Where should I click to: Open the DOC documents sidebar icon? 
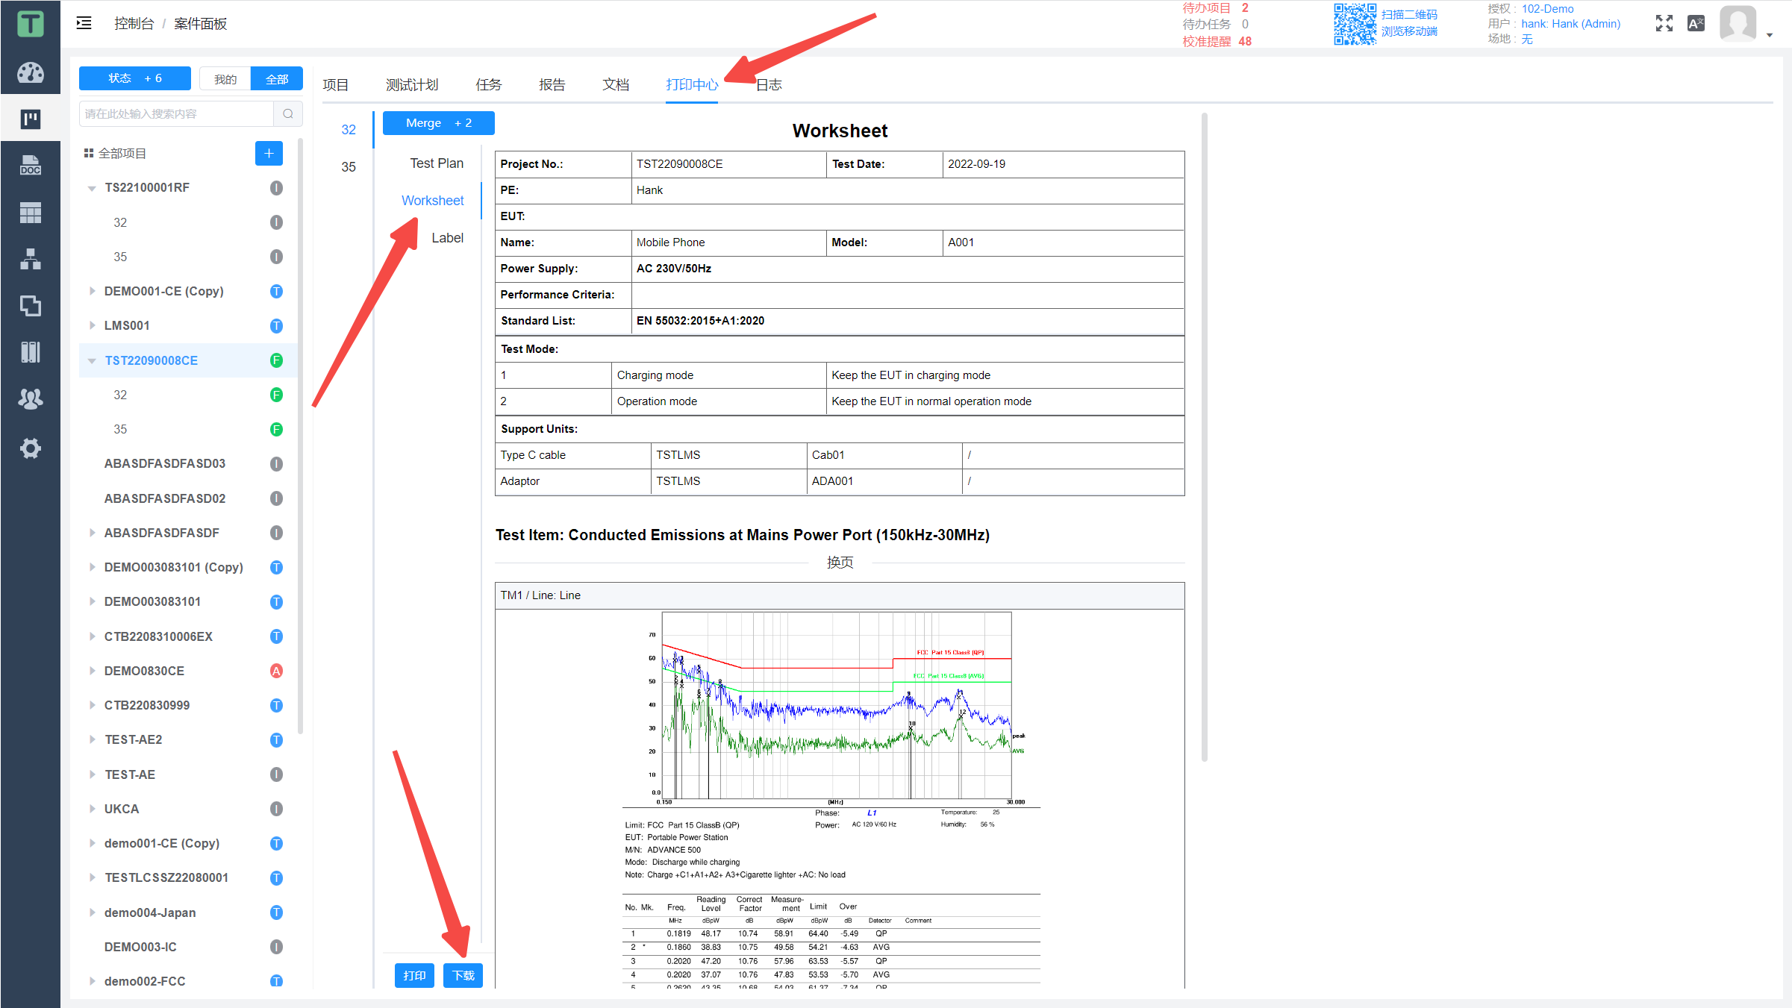tap(31, 166)
